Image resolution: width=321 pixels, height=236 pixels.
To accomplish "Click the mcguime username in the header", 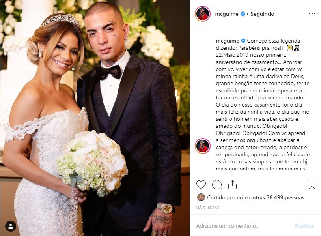I will (x=227, y=14).
